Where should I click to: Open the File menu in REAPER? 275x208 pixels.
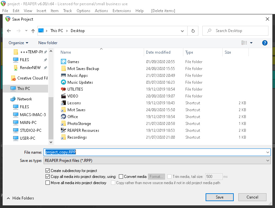pyautogui.click(x=5, y=11)
